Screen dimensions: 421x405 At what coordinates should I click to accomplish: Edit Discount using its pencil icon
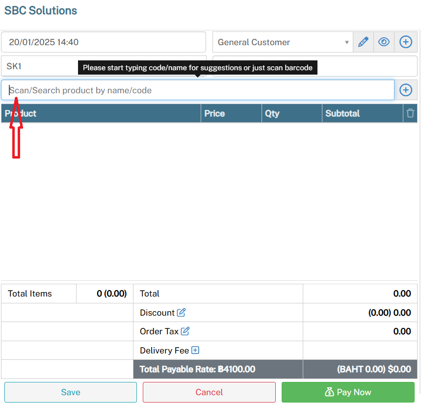point(182,313)
